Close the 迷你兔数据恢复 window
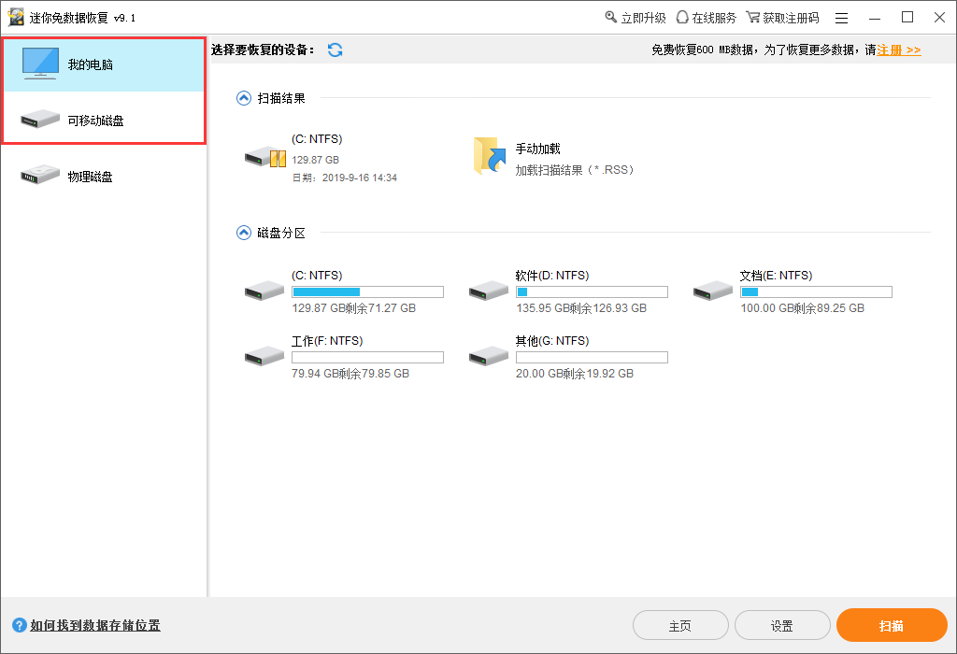Image resolution: width=957 pixels, height=654 pixels. pos(940,18)
